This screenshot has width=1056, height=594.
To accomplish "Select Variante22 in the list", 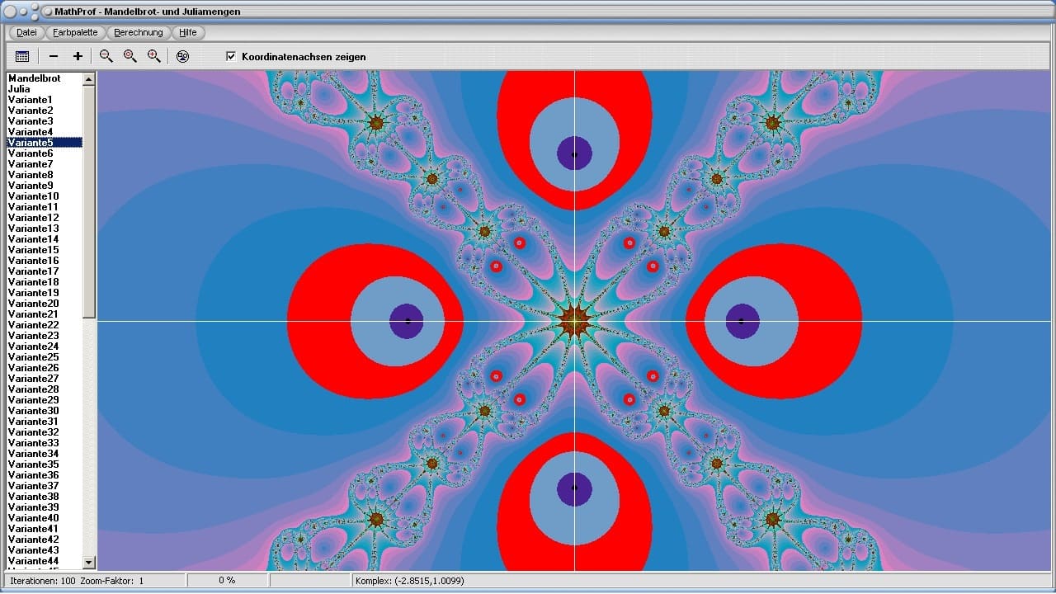I will (33, 325).
